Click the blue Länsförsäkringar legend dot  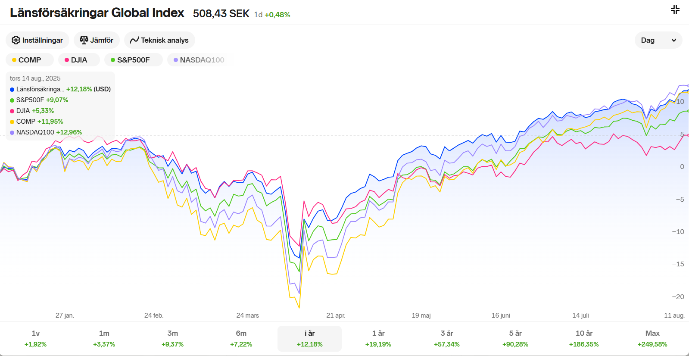[12, 90]
